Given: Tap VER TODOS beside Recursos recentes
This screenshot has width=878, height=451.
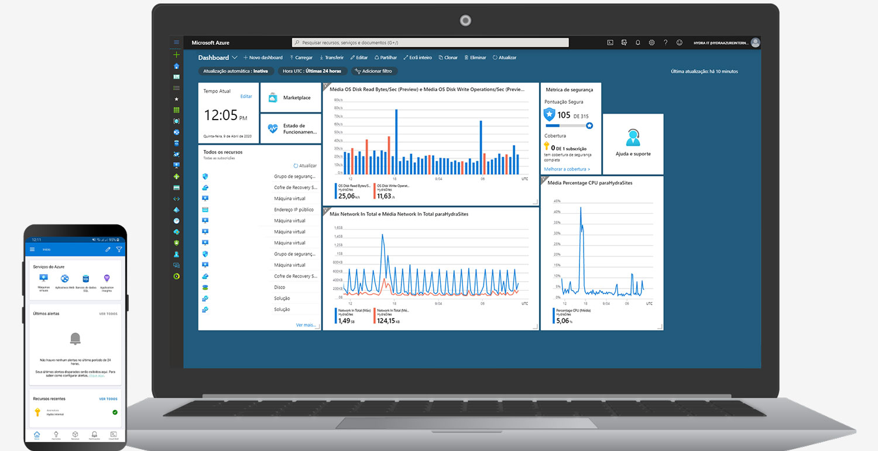Looking at the screenshot, I should point(108,398).
